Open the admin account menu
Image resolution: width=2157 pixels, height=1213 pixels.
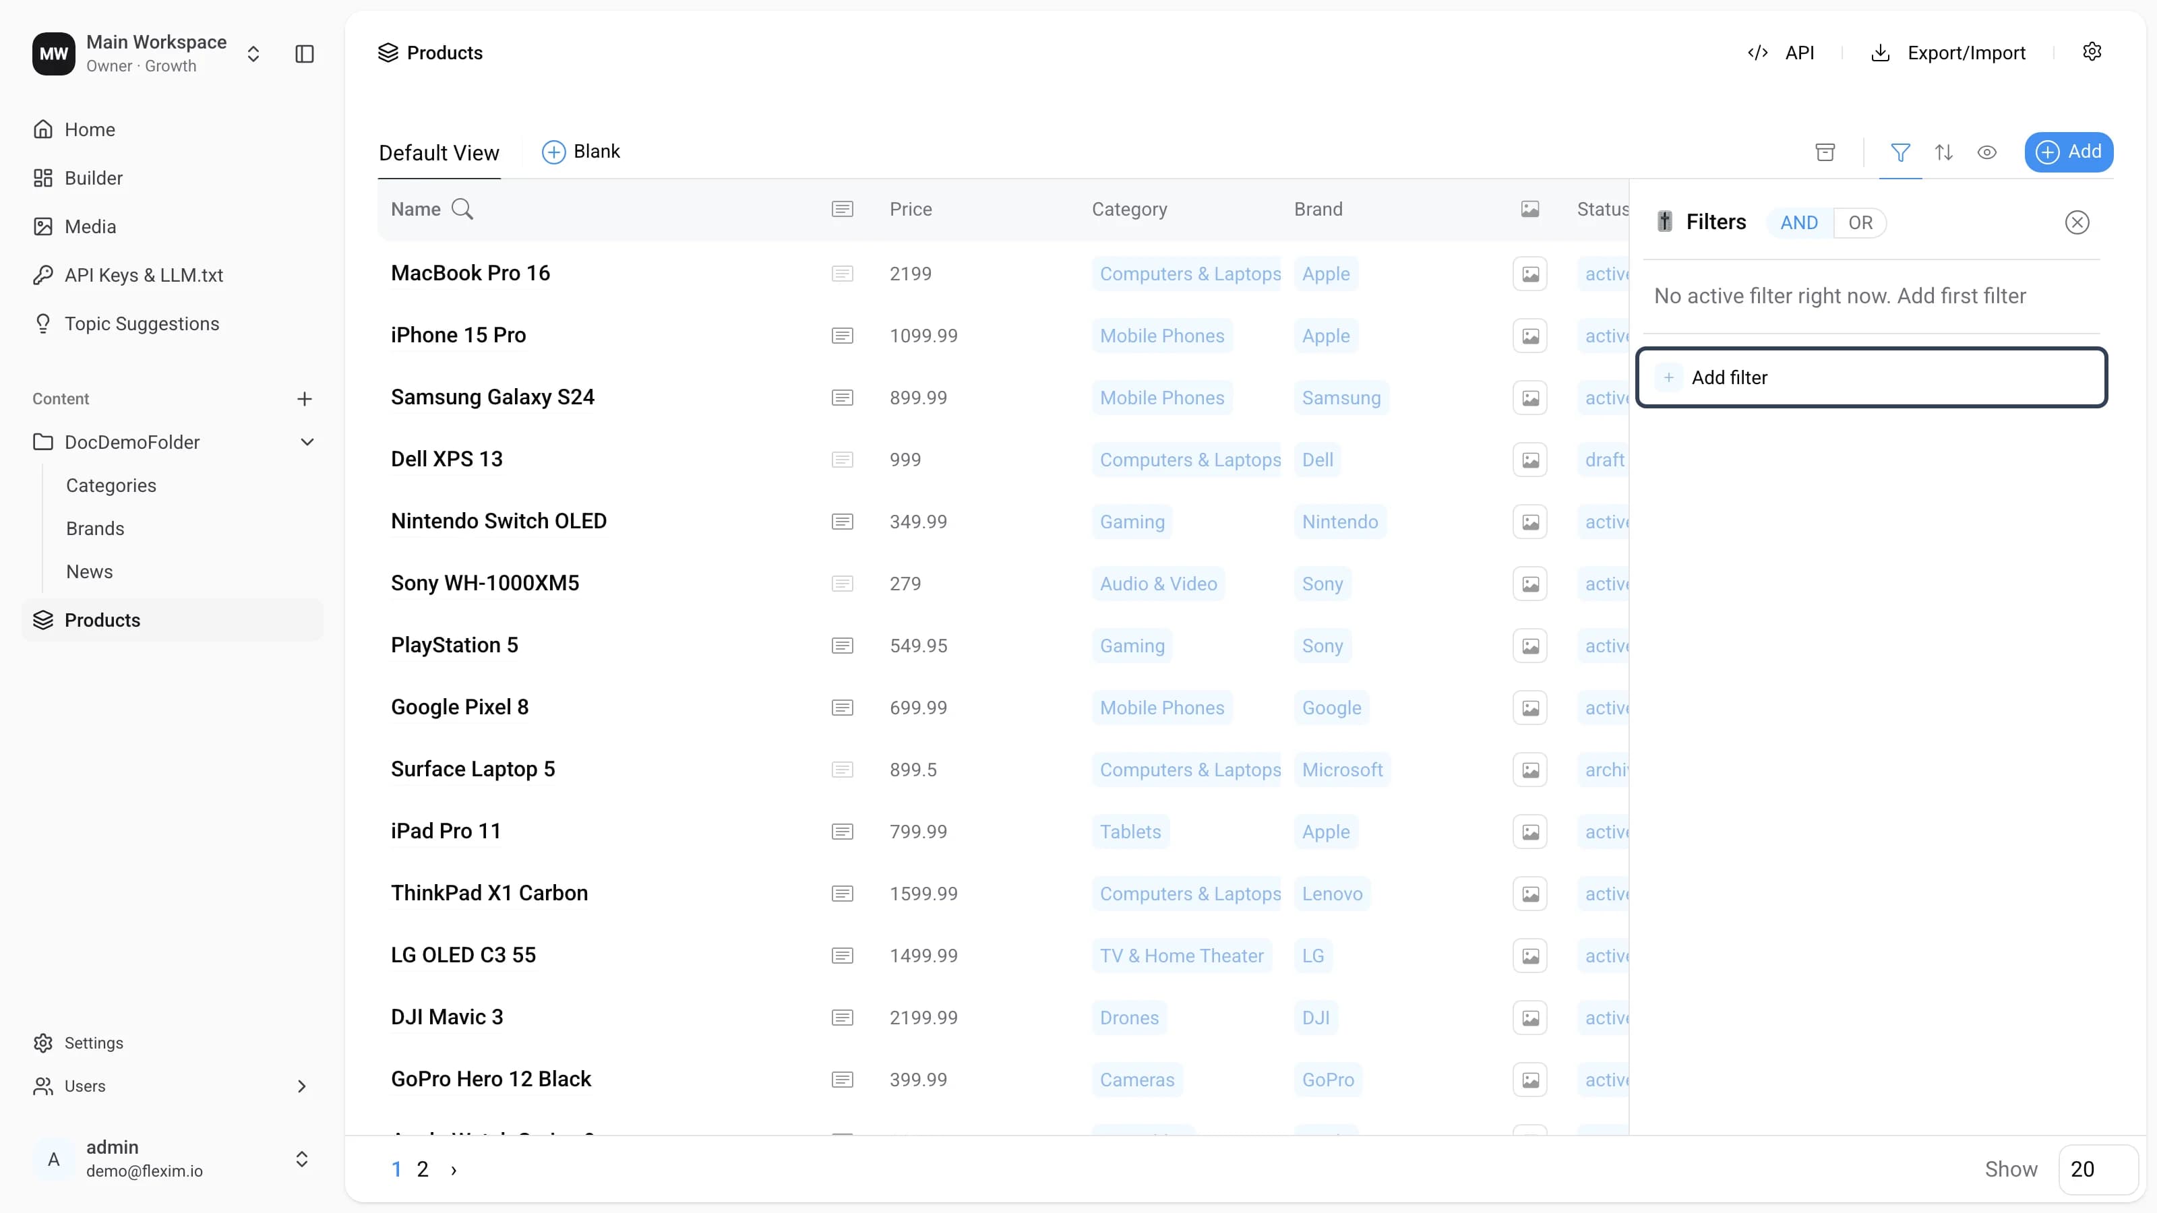tap(172, 1158)
